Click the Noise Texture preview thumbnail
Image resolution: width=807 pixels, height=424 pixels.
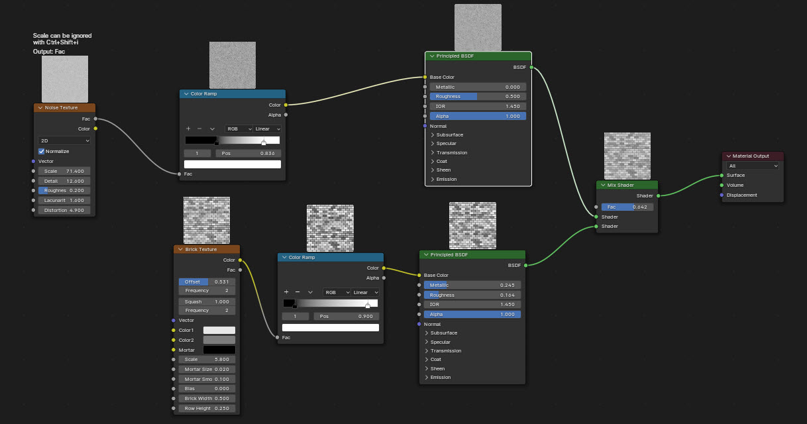pos(64,79)
